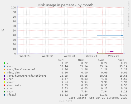Click the /tmp legend label
The width and height of the screenshot is (131, 104).
coord(10,88)
